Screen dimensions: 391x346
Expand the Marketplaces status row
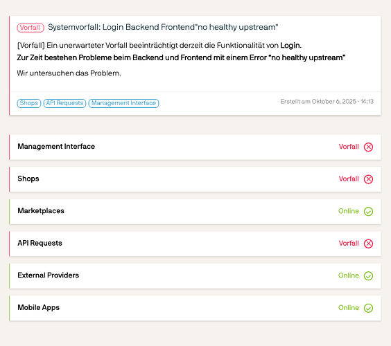coord(195,211)
